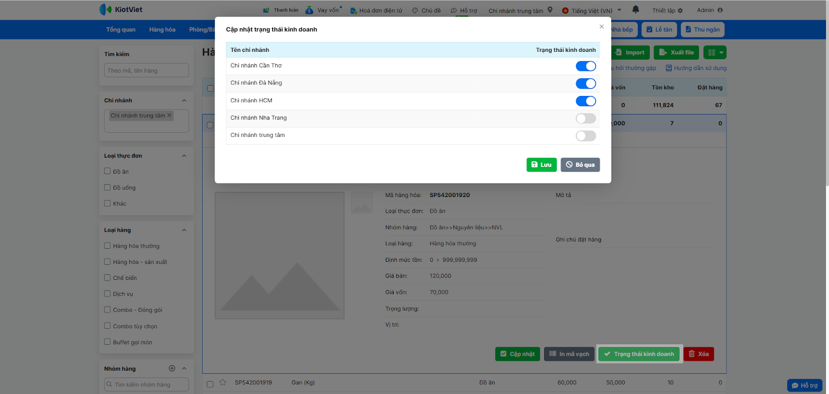Open Hoá đơn điện tử invoice icon
This screenshot has height=394, width=829.
point(353,11)
